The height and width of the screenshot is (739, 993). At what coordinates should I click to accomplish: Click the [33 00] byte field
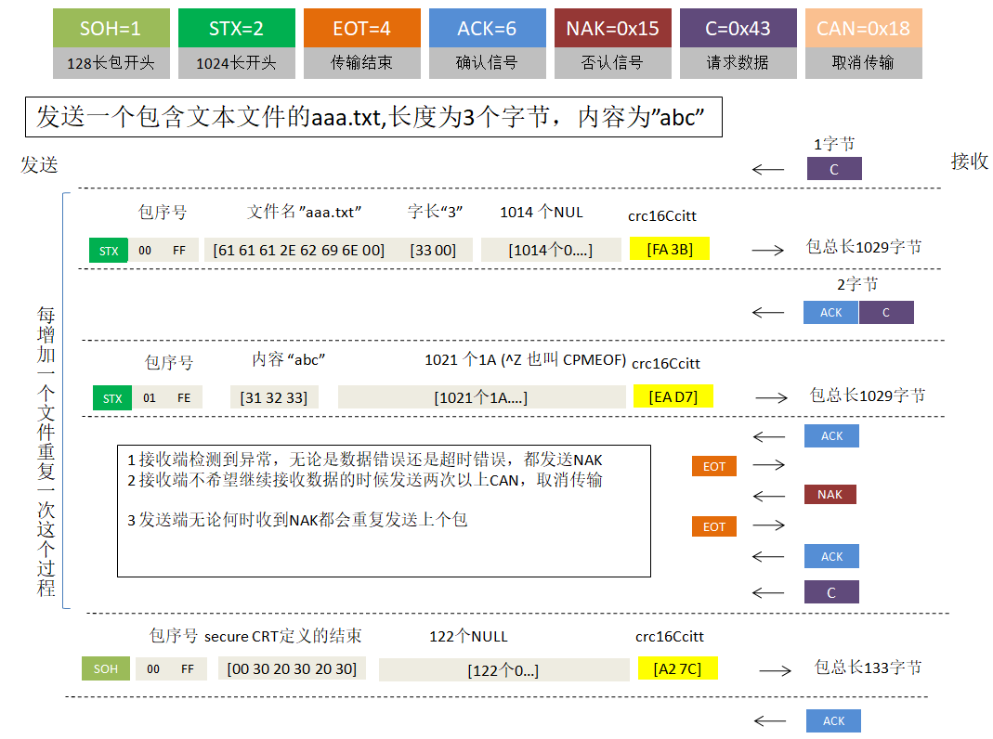pyautogui.click(x=433, y=250)
